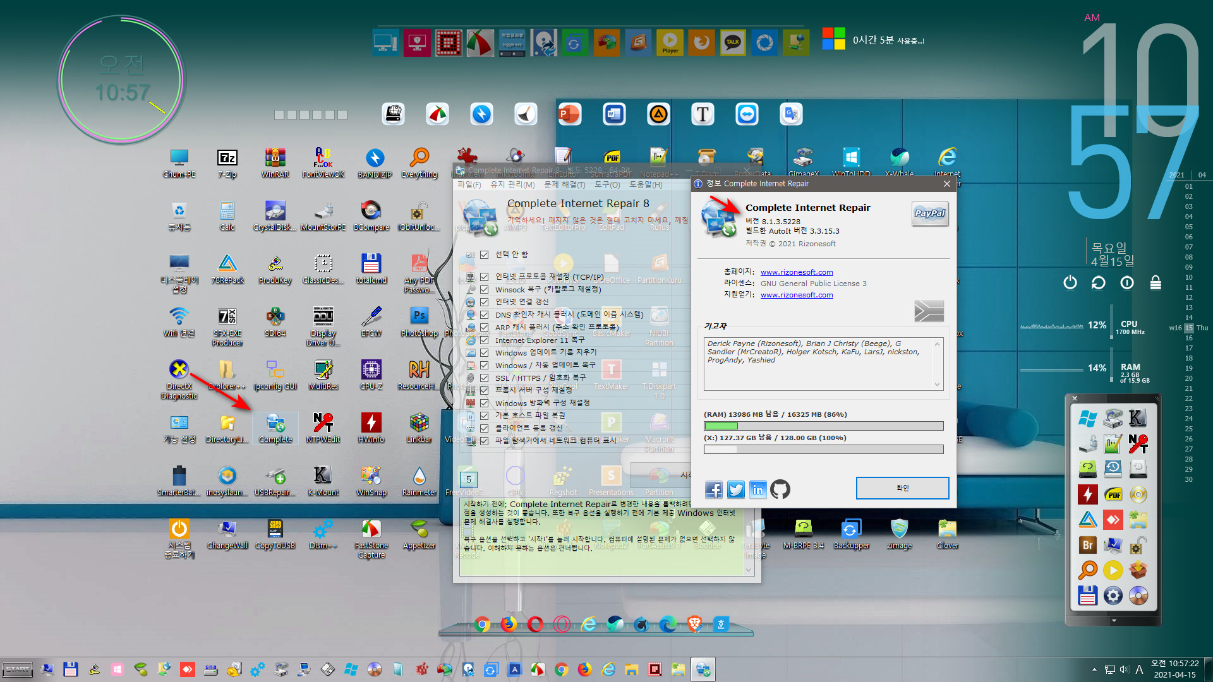Show hidden system tray icons

click(x=1094, y=669)
